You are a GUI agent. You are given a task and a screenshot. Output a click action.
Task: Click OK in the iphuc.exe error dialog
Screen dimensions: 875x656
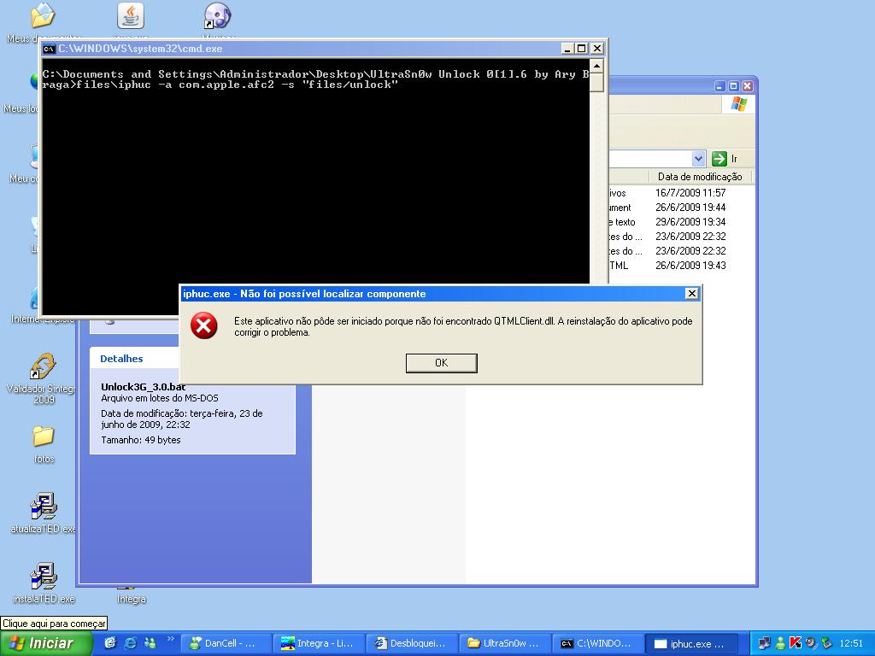[x=441, y=362]
